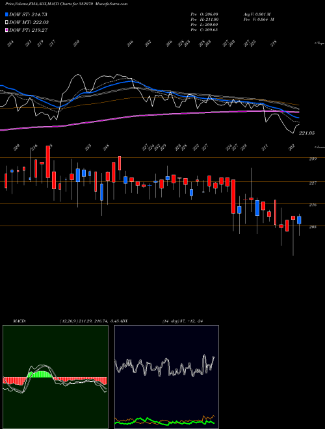Click the magenta DOW PT legend swatch
Screen dimensions: 325x429
(6, 30)
